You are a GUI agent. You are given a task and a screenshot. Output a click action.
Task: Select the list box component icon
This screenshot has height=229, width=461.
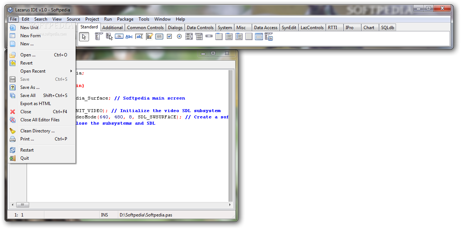pyautogui.click(x=189, y=37)
